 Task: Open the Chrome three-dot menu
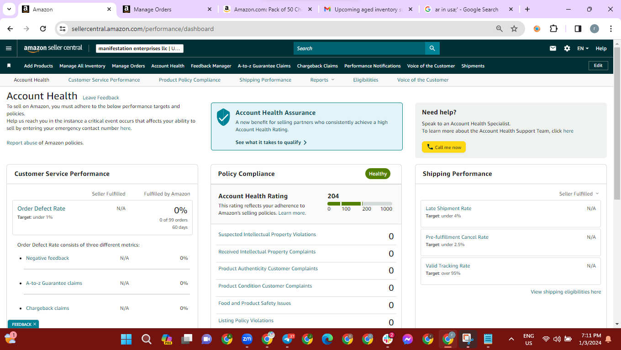(x=611, y=29)
